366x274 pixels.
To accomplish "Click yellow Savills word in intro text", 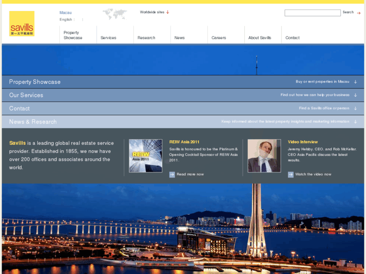I will coord(18,143).
